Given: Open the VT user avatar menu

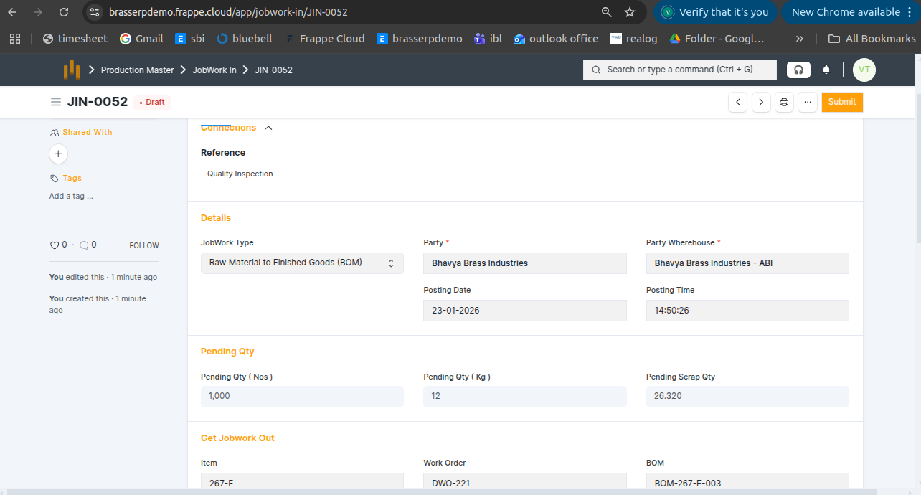Looking at the screenshot, I should [864, 70].
